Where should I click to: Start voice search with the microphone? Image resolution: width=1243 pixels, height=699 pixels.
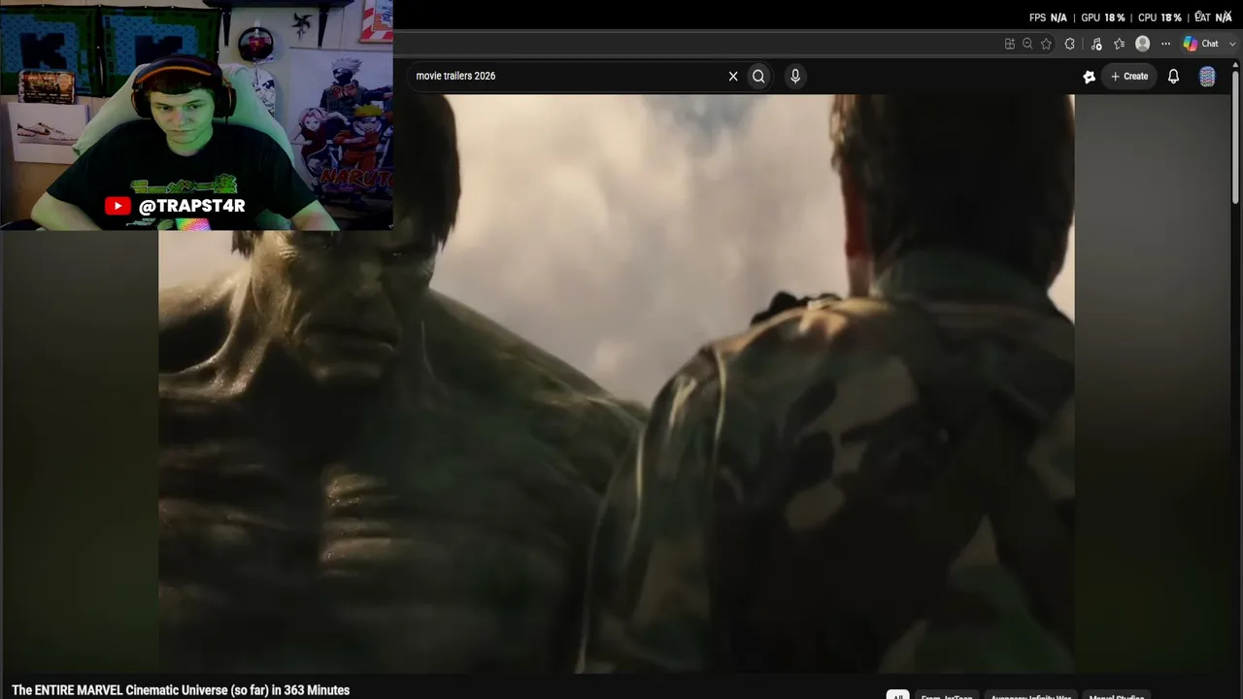(795, 76)
